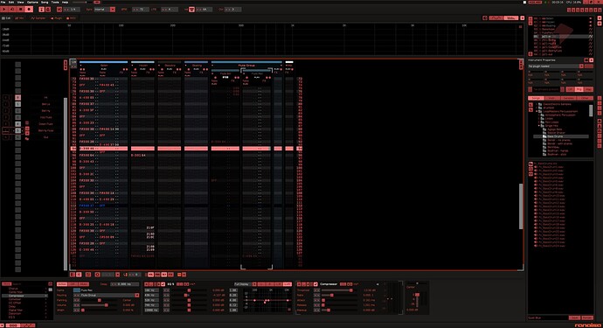Open the Tools menu
The image size is (603, 328).
[55, 3]
